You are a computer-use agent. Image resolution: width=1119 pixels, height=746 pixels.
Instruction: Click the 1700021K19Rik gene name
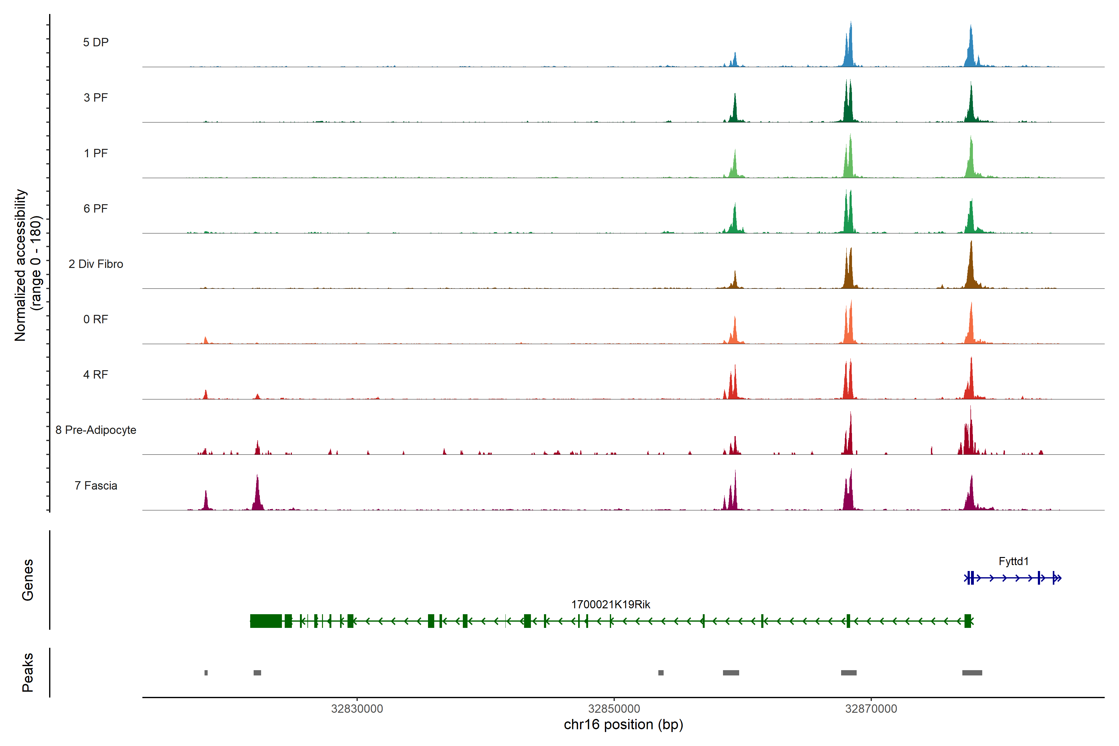[x=610, y=605]
